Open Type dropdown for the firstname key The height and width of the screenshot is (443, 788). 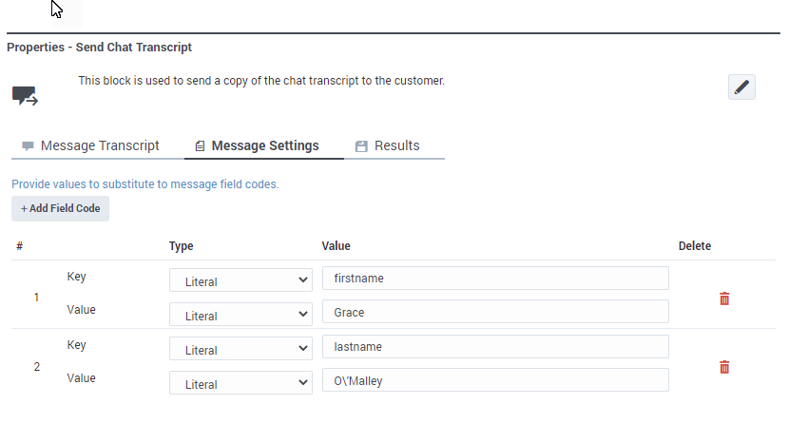240,280
